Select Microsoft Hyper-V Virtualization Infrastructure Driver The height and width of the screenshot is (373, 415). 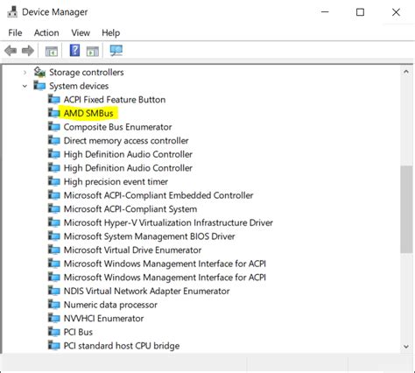click(168, 222)
